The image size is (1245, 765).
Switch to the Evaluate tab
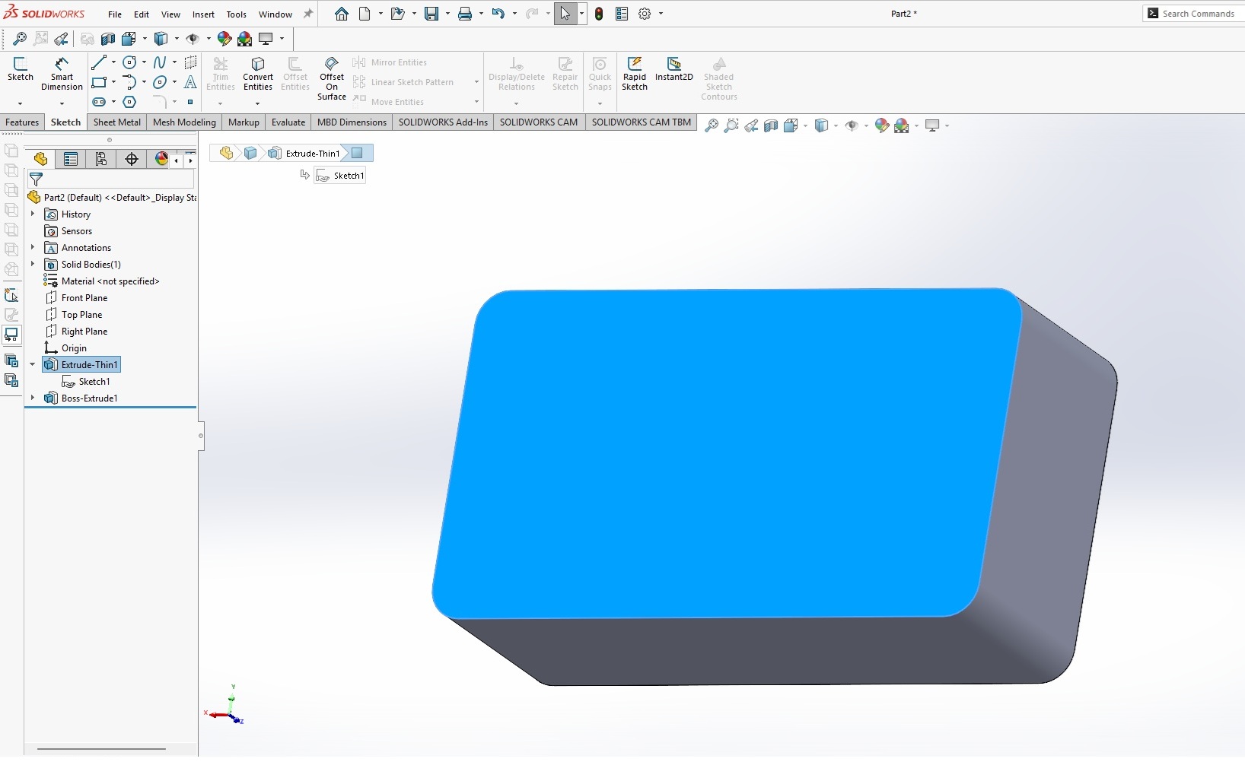tap(288, 122)
